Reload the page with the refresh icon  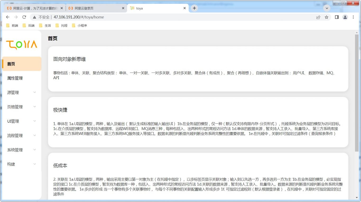(x=24, y=17)
